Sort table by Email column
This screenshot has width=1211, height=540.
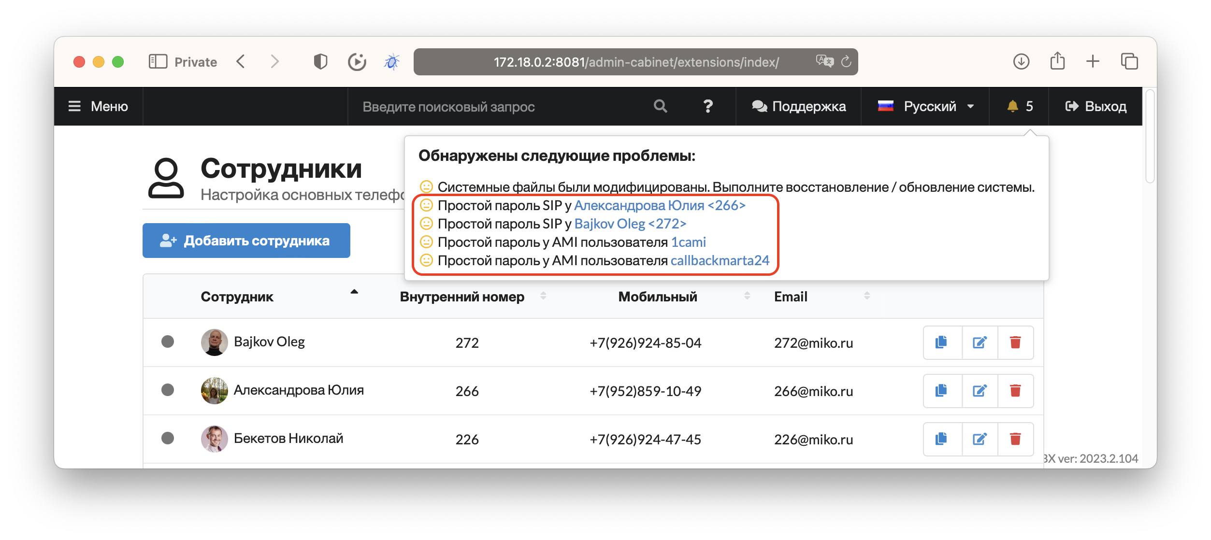coord(791,297)
